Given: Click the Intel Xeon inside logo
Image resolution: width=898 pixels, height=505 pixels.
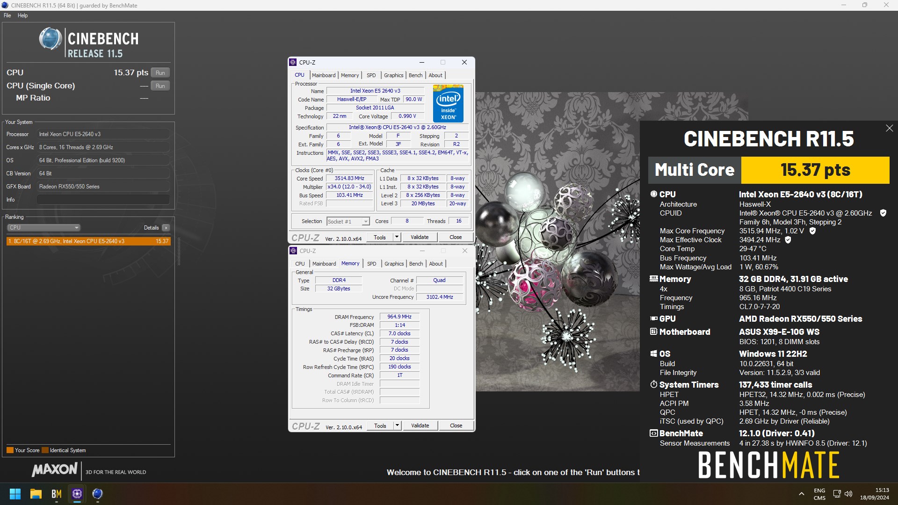Looking at the screenshot, I should coord(448,103).
